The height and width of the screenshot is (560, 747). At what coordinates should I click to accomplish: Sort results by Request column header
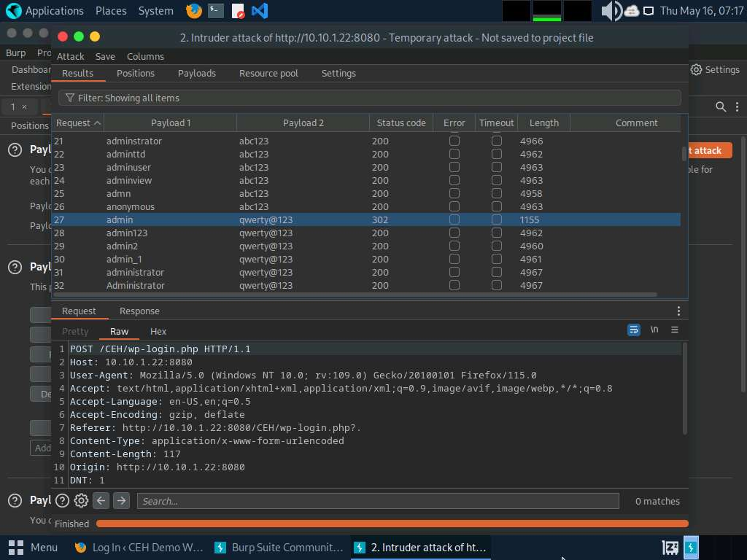(77, 122)
